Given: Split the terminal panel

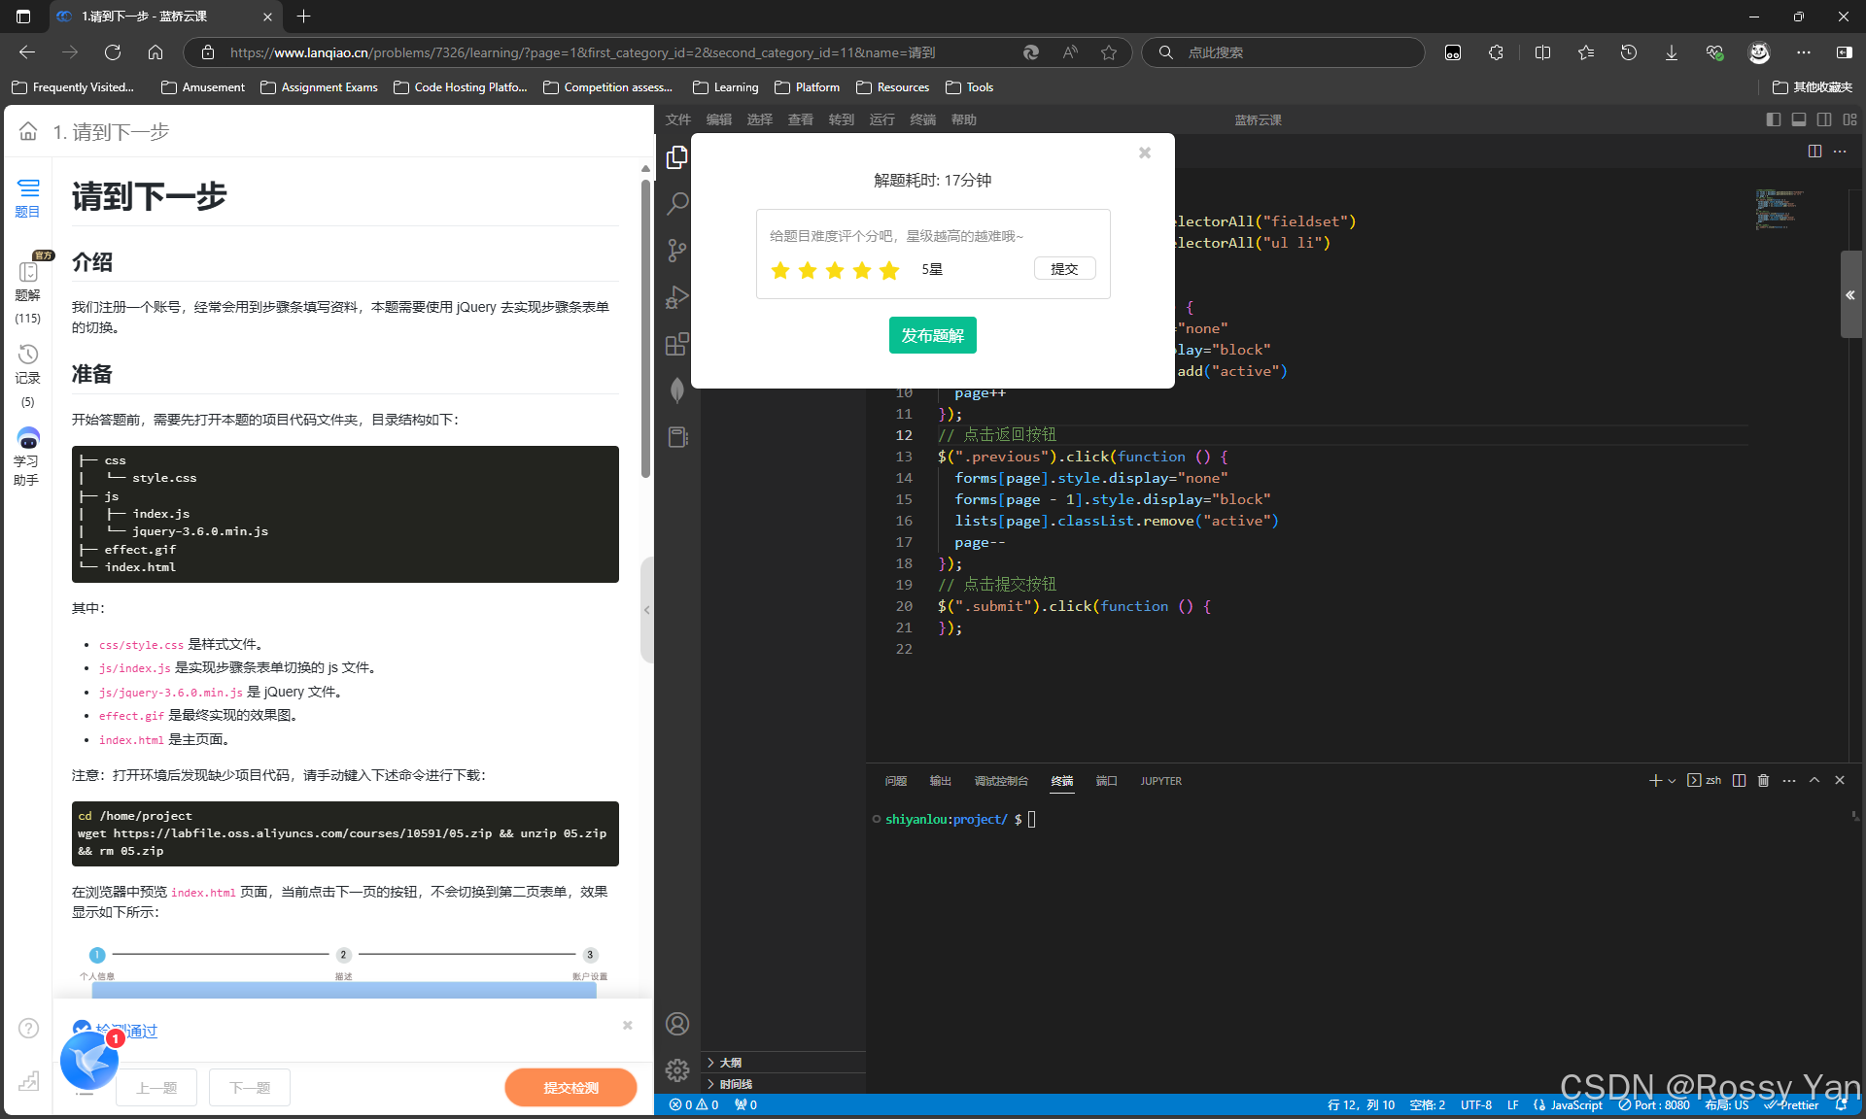Looking at the screenshot, I should 1739,781.
